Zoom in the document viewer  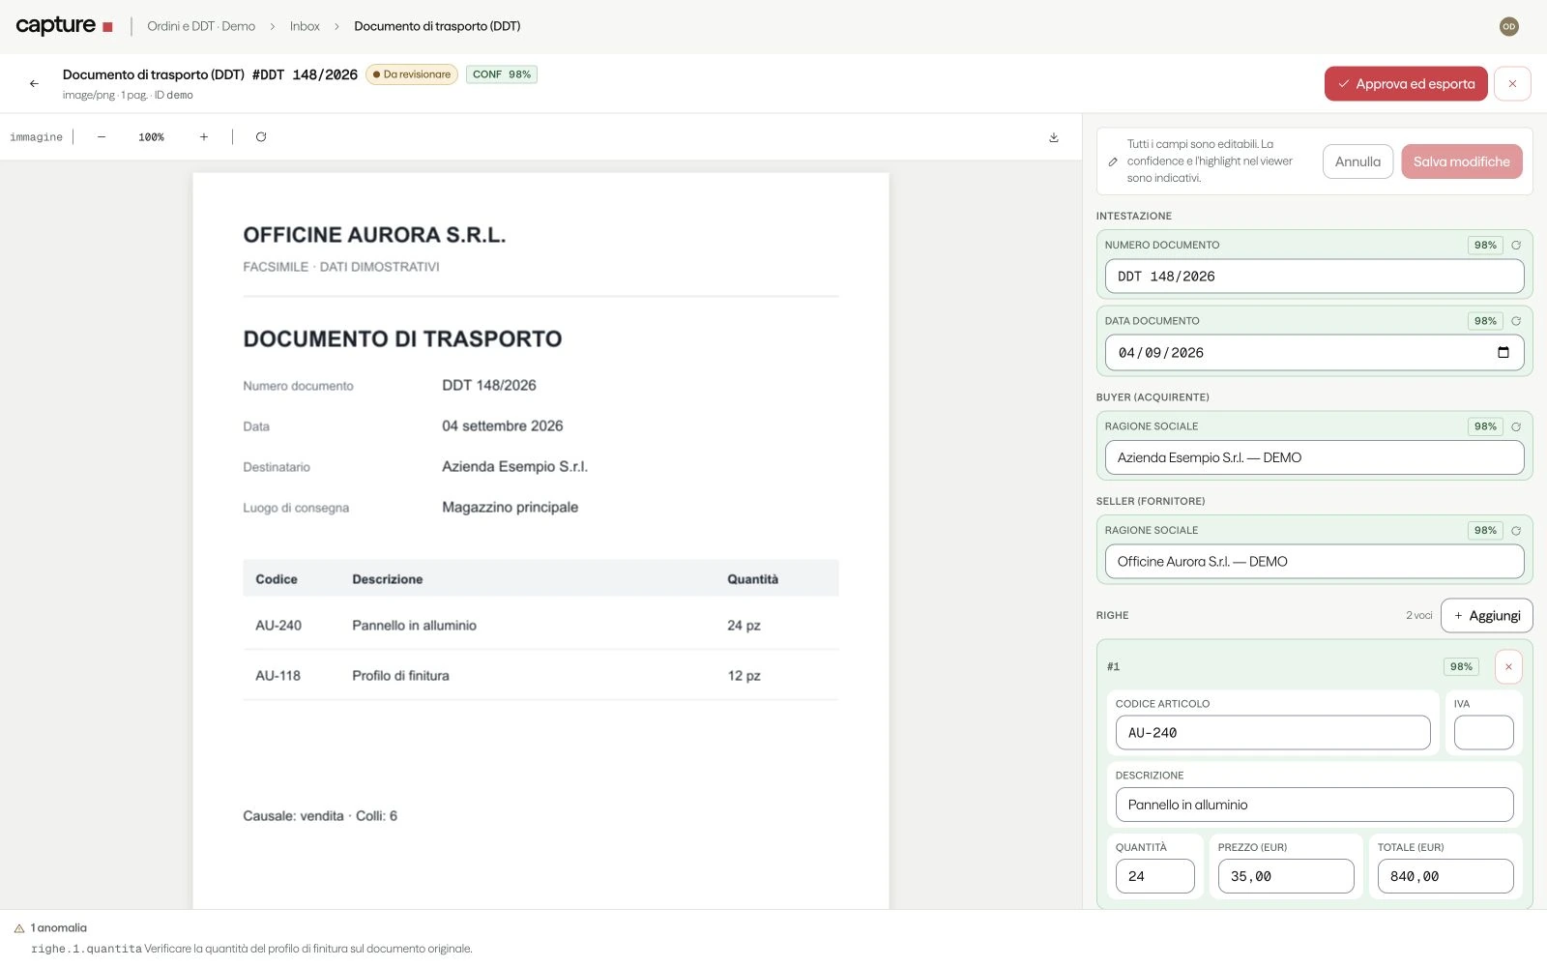tap(204, 137)
